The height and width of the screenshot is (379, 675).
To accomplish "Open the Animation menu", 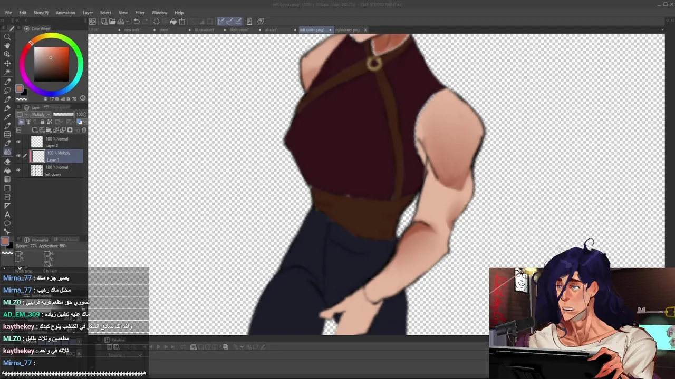I will (x=65, y=13).
